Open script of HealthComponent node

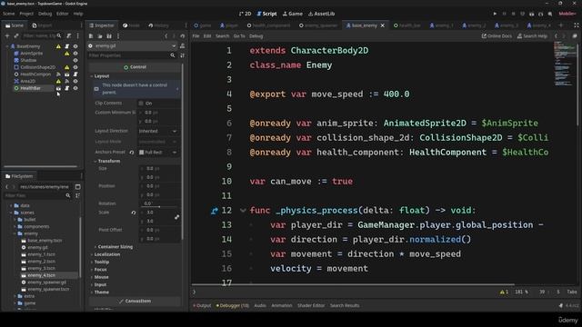(x=75, y=74)
